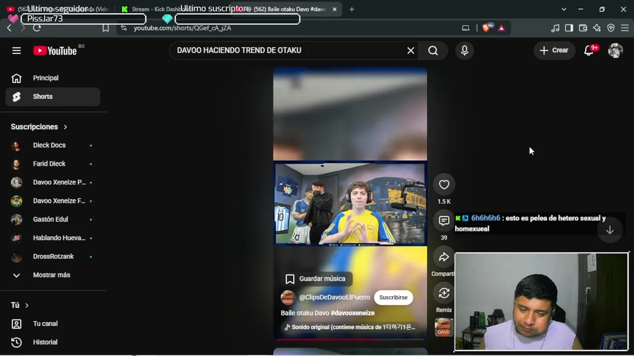The width and height of the screenshot is (634, 356).
Task: Go back in the browser
Action: click(9, 28)
